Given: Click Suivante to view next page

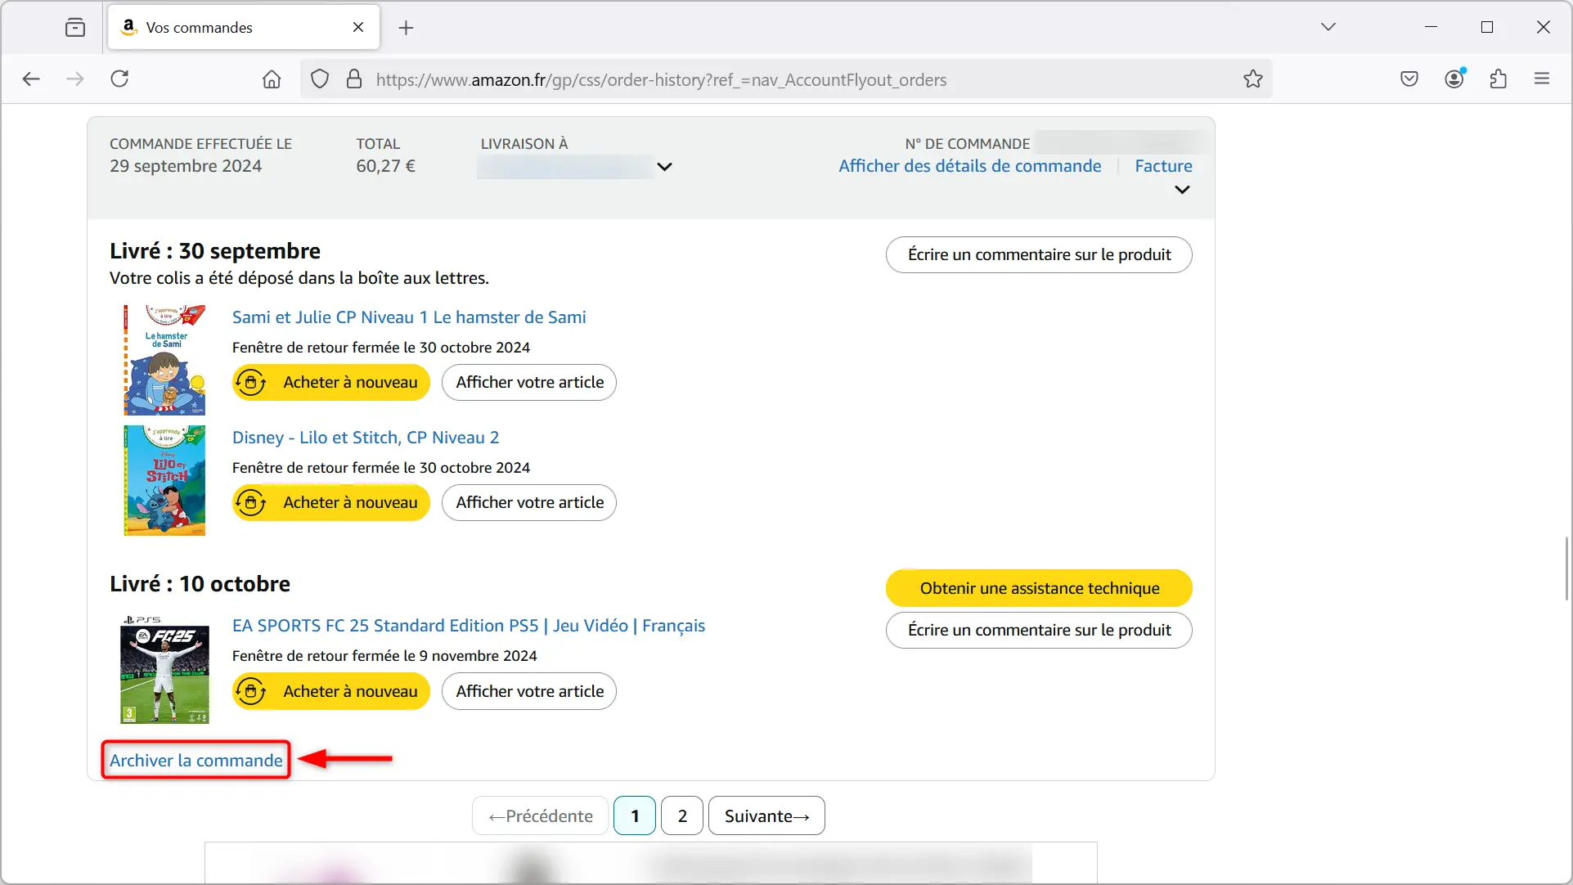Looking at the screenshot, I should (x=766, y=816).
